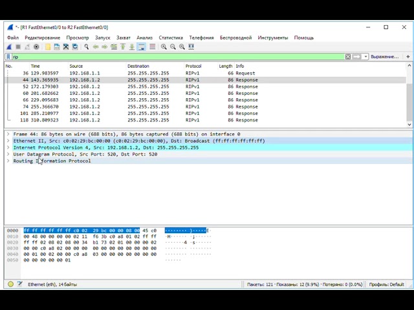Stop the running packet capture
414x310 pixels.
point(18,47)
